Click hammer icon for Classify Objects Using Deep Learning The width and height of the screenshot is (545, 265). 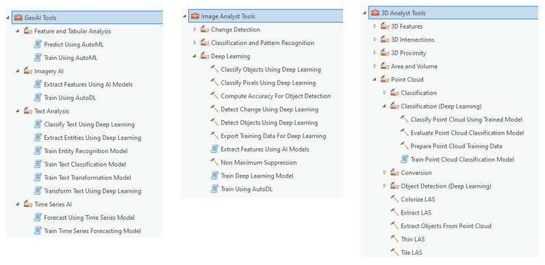coord(214,70)
